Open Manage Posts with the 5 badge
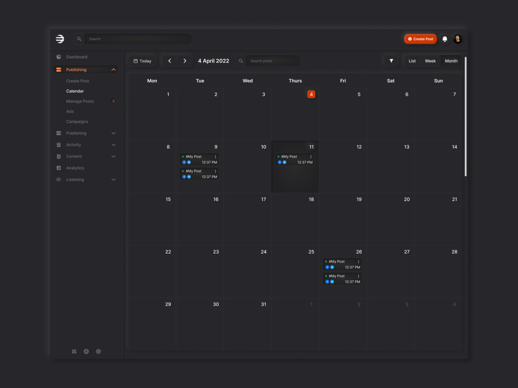 click(80, 101)
